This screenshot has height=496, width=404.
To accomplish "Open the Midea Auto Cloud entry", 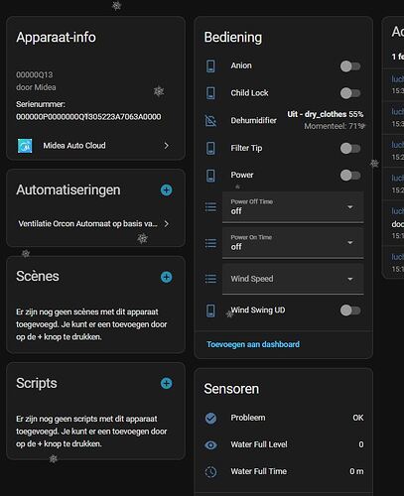I will (93, 146).
